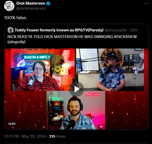Open the 22m timestamp of quoted tweet
The height and width of the screenshot is (144, 152).
pos(134,30)
